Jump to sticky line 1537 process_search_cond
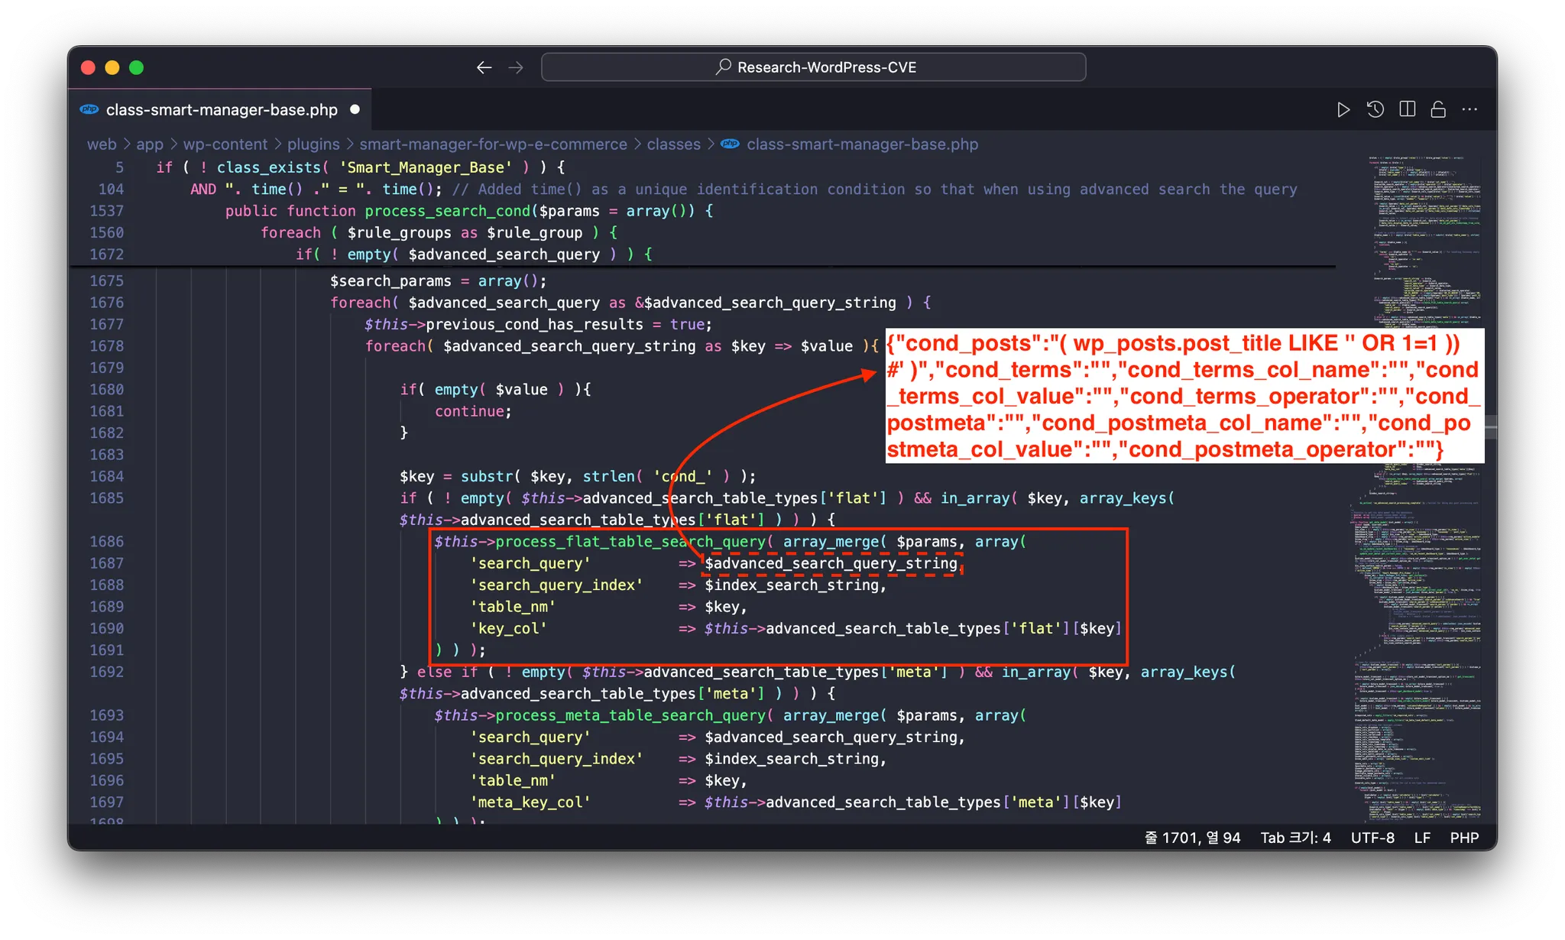This screenshot has width=1565, height=940. coord(447,211)
